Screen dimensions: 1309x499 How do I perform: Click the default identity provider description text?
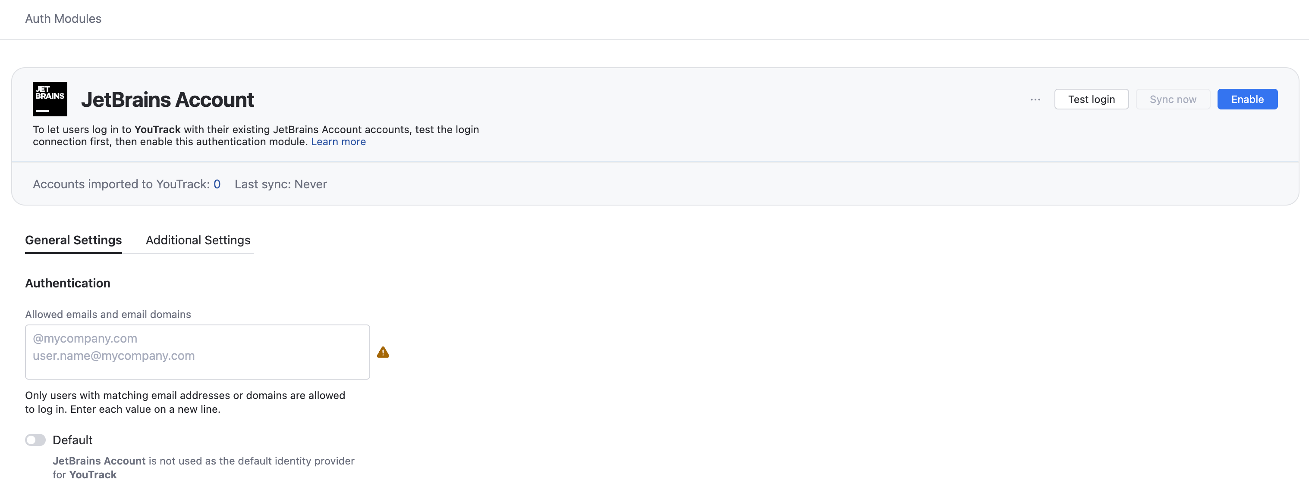pyautogui.click(x=203, y=468)
